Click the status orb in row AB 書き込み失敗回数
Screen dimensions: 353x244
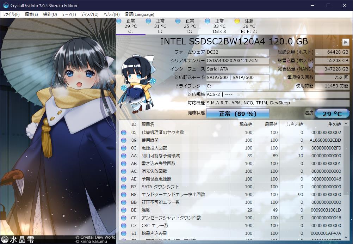click(x=124, y=164)
